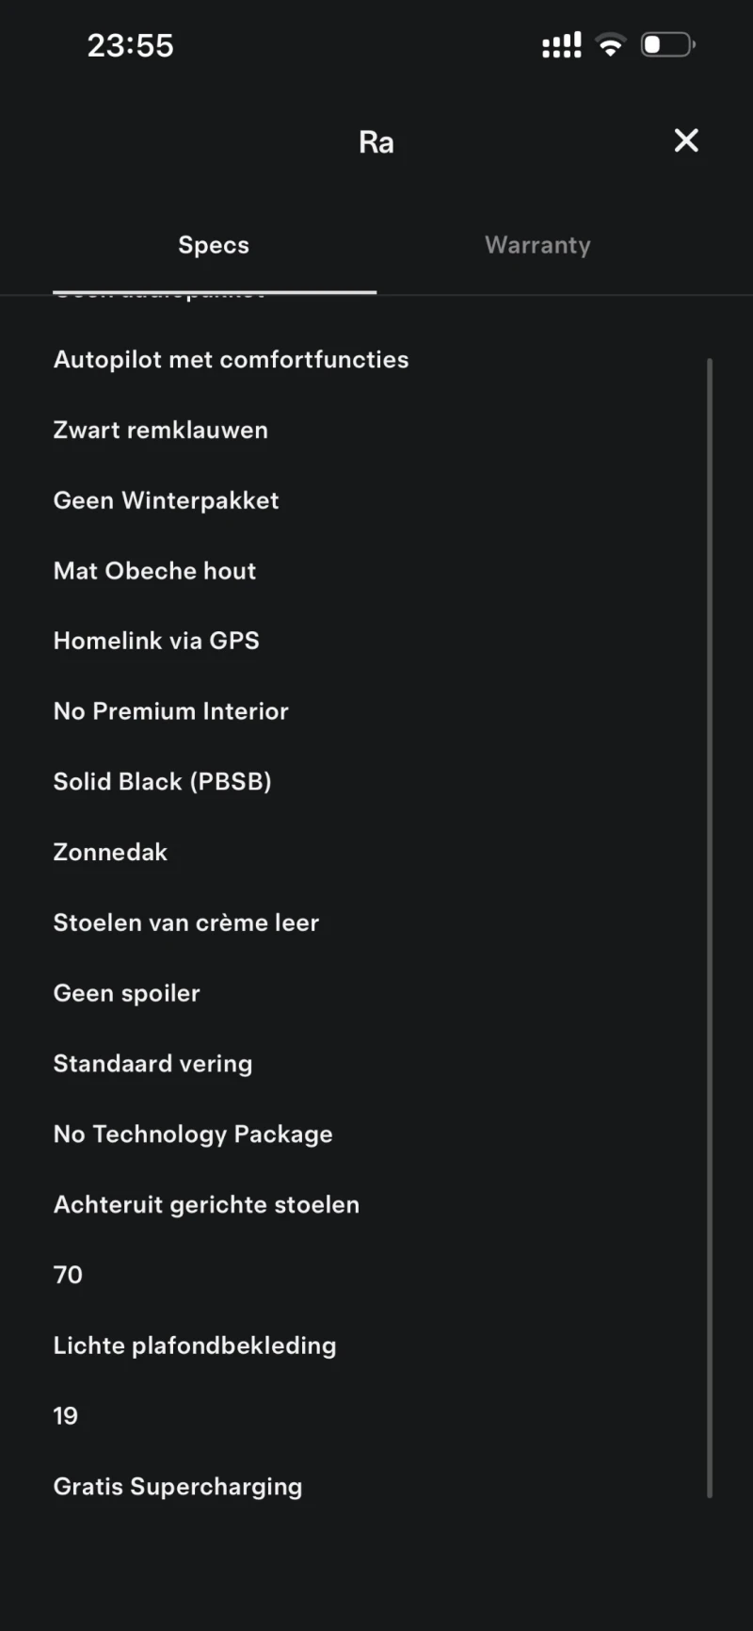
Task: Tap 'Achteruit gerichte stoelen' spec item
Action: (206, 1204)
